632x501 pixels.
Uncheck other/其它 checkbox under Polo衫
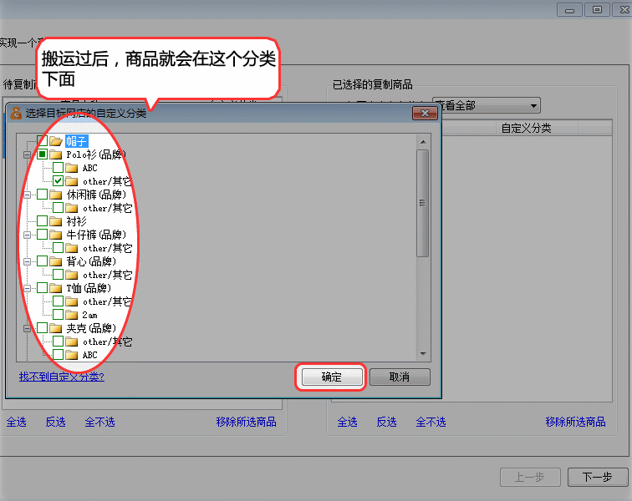[x=58, y=181]
